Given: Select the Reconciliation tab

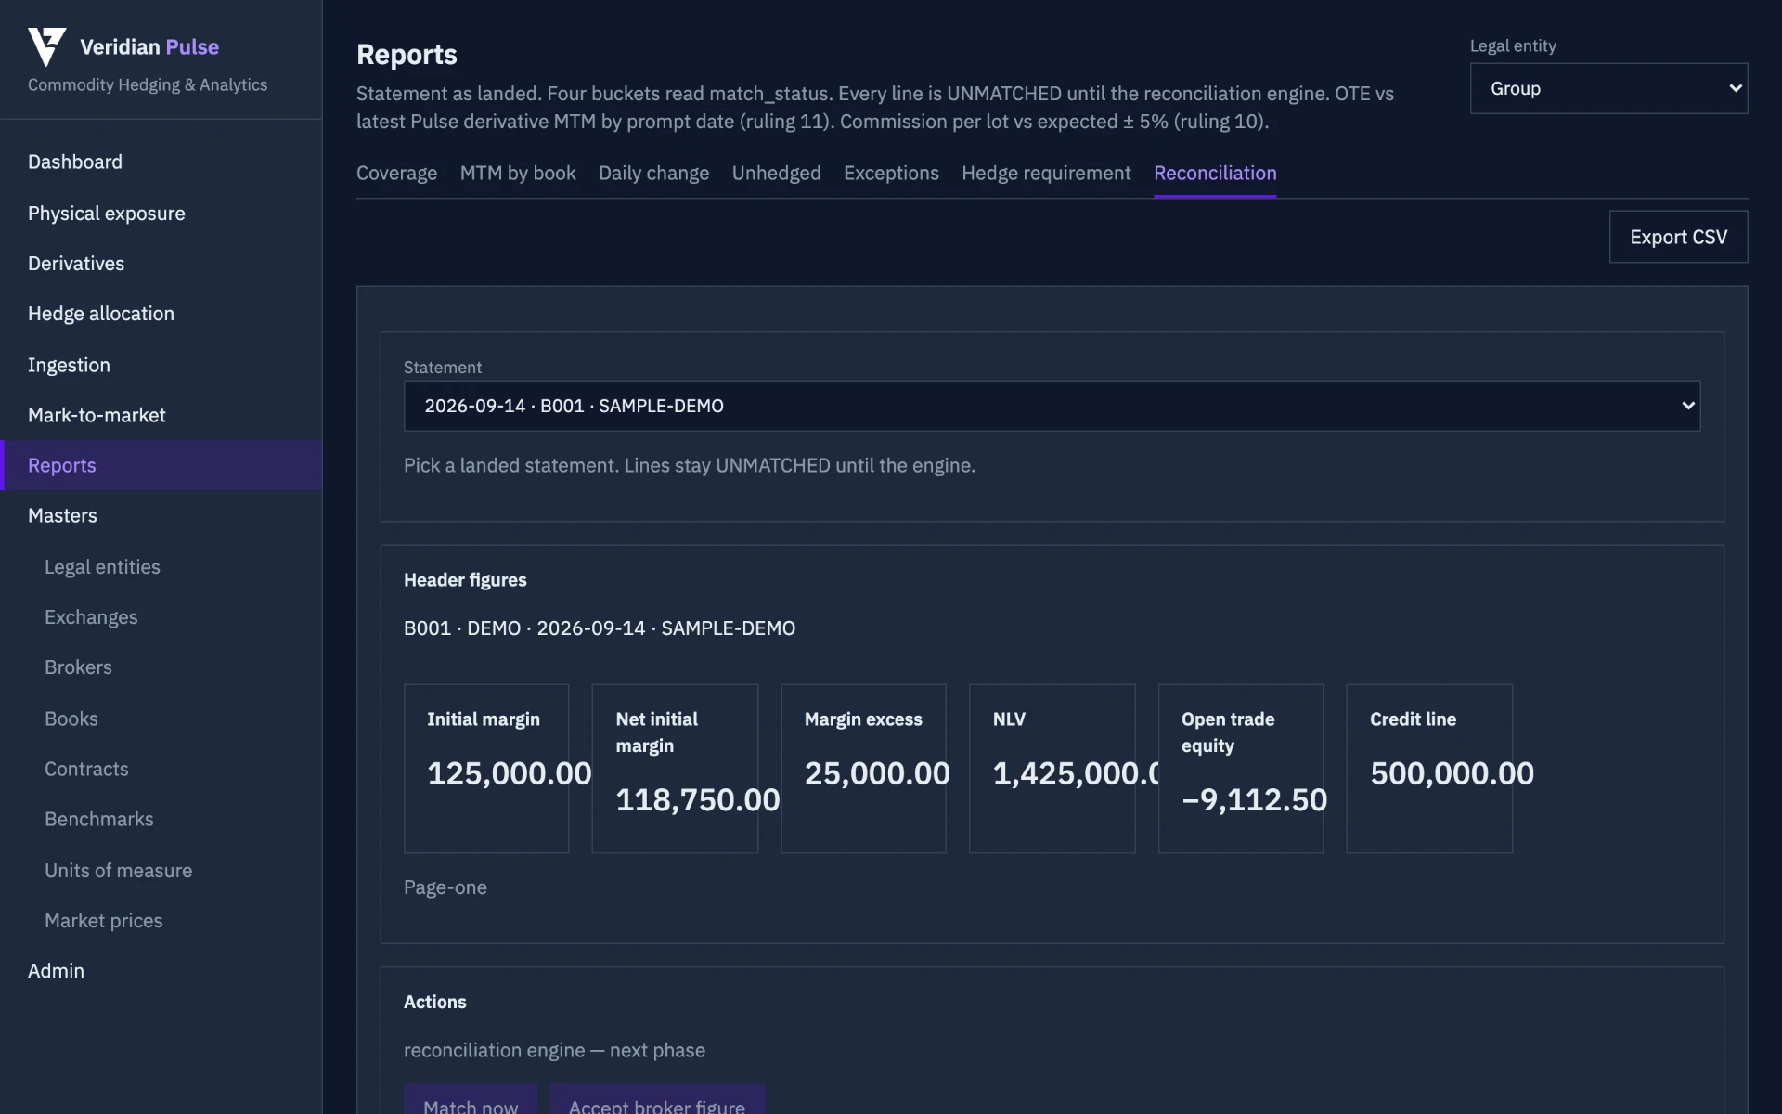Looking at the screenshot, I should [1215, 173].
